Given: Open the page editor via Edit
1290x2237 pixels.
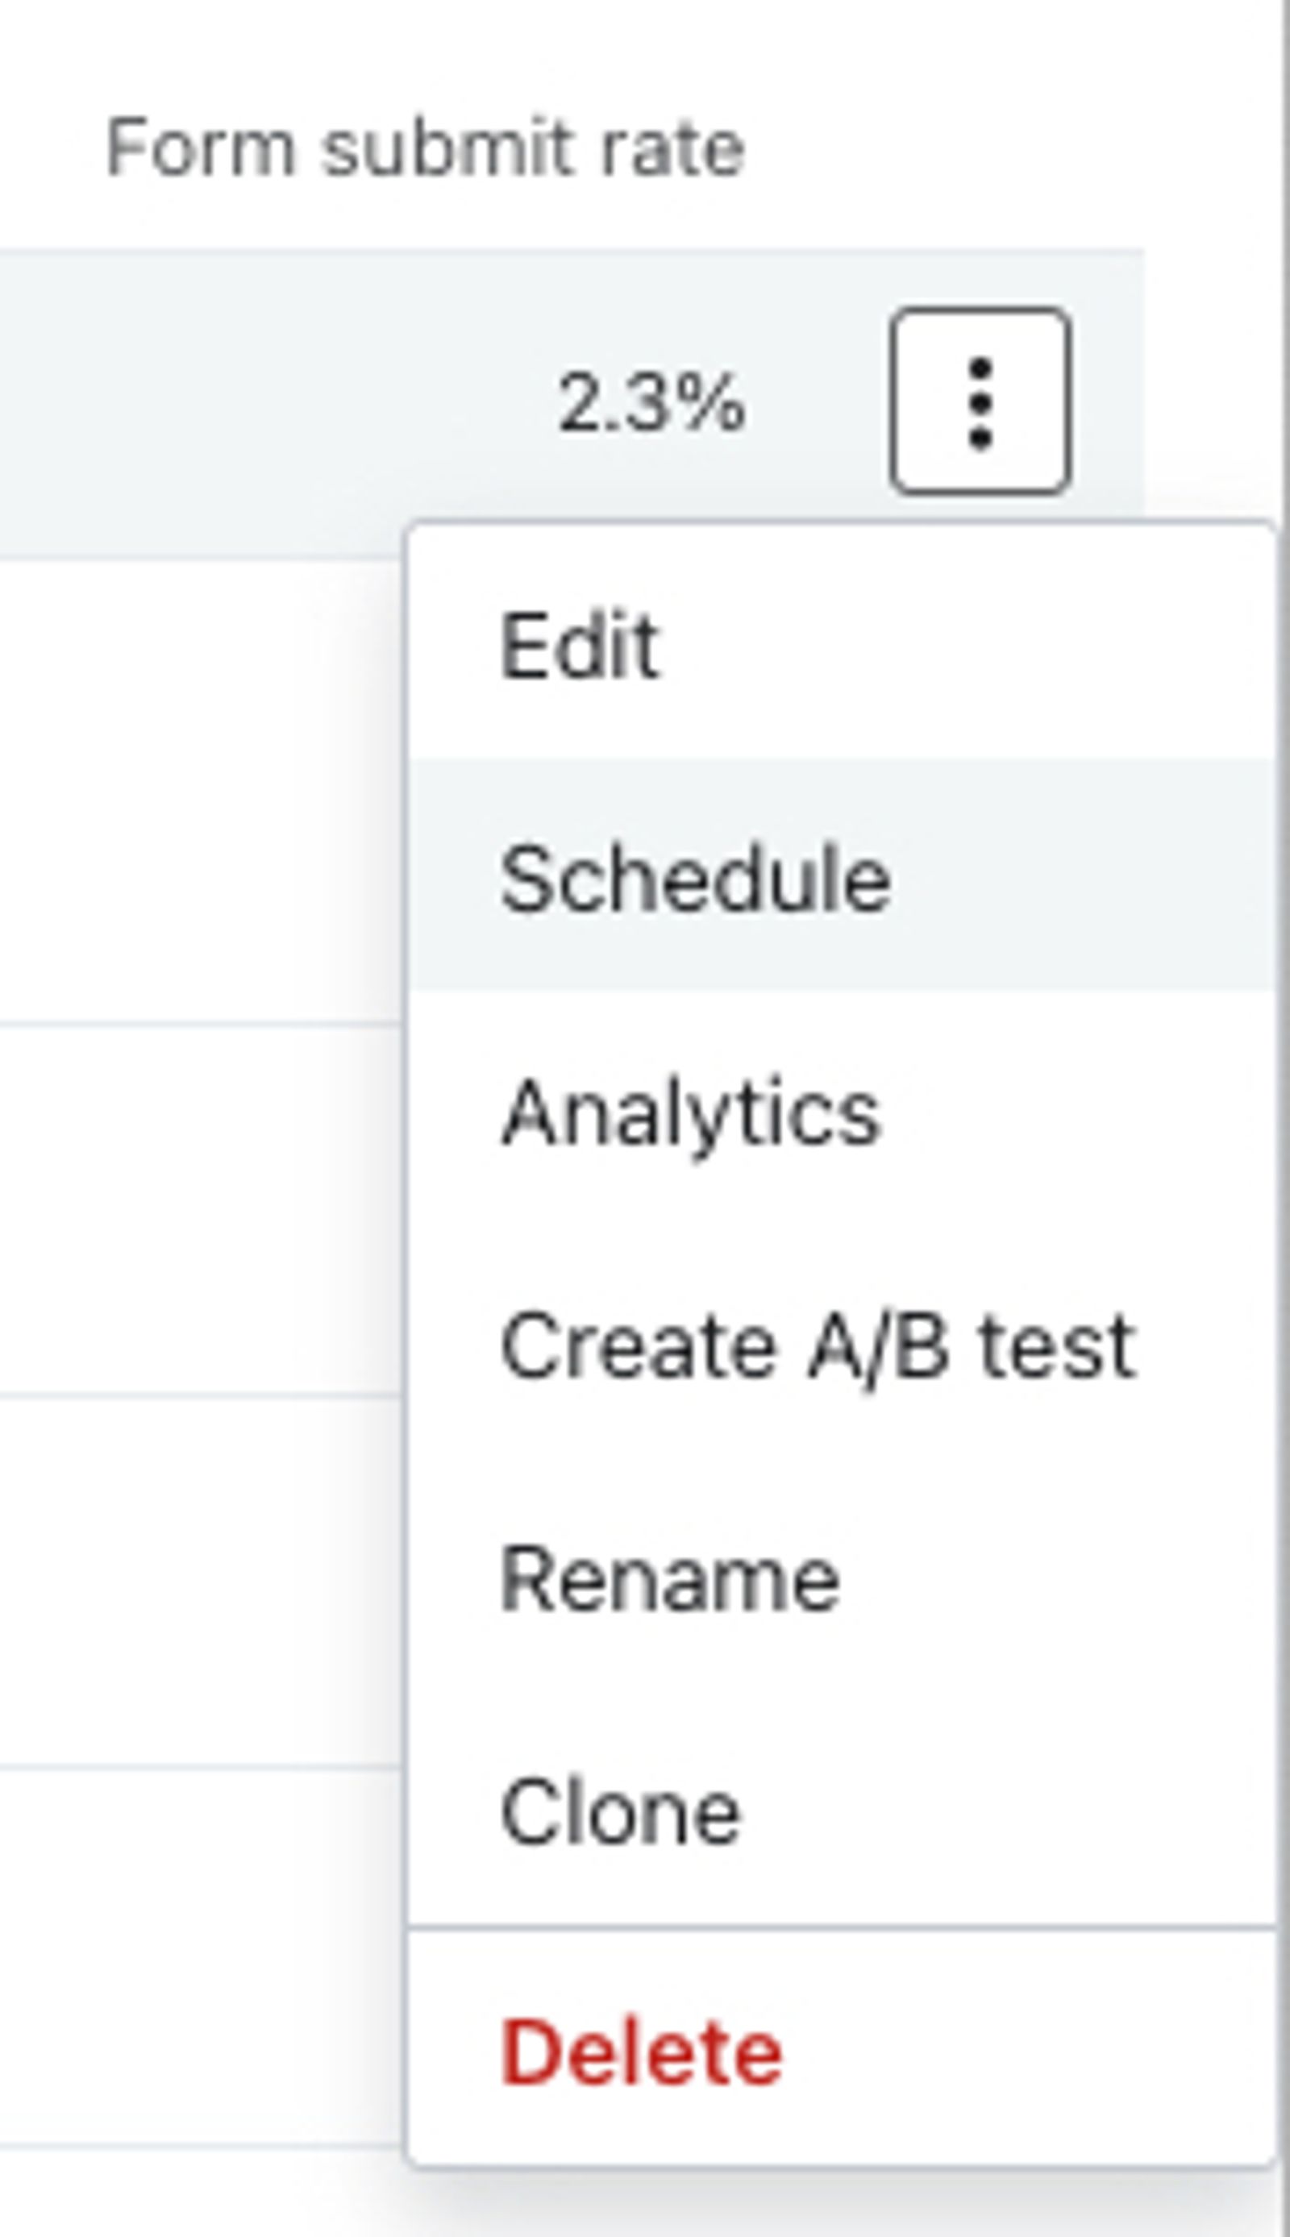Looking at the screenshot, I should pyautogui.click(x=842, y=646).
